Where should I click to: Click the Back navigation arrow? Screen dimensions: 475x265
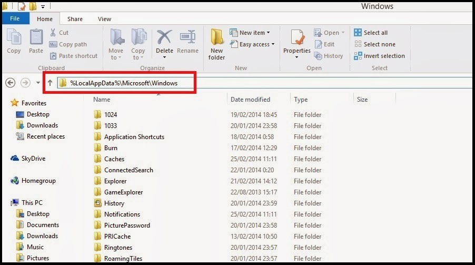11,83
